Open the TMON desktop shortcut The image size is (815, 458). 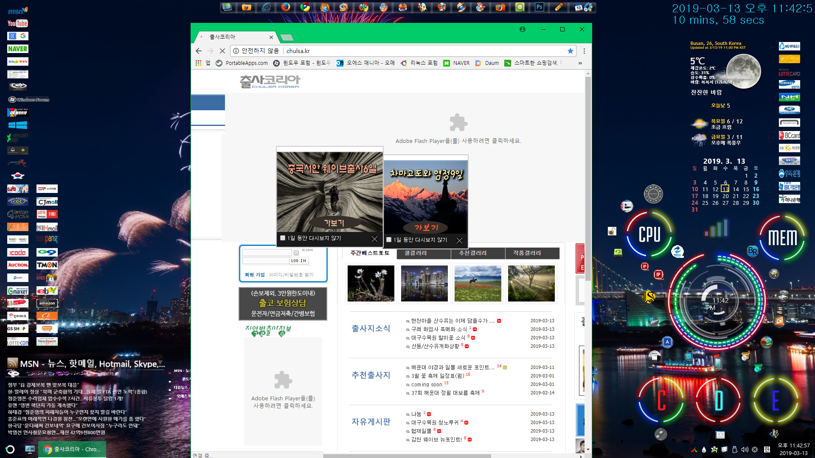[x=47, y=265]
